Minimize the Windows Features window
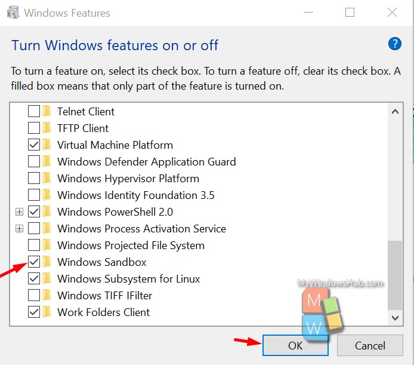 click(x=308, y=12)
